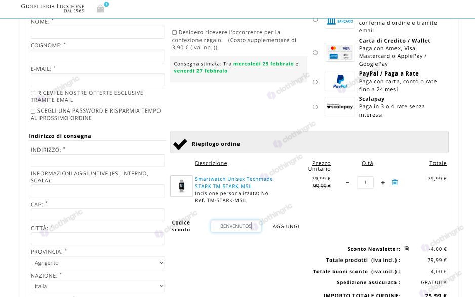
Task: Click the Scalapay logo
Action: tap(340, 106)
